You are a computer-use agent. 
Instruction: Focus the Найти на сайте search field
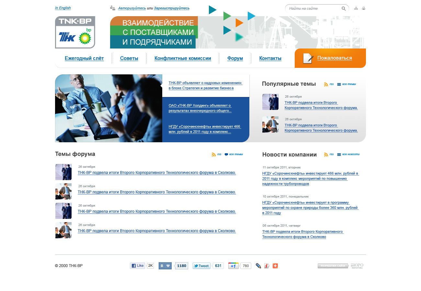coord(313,8)
